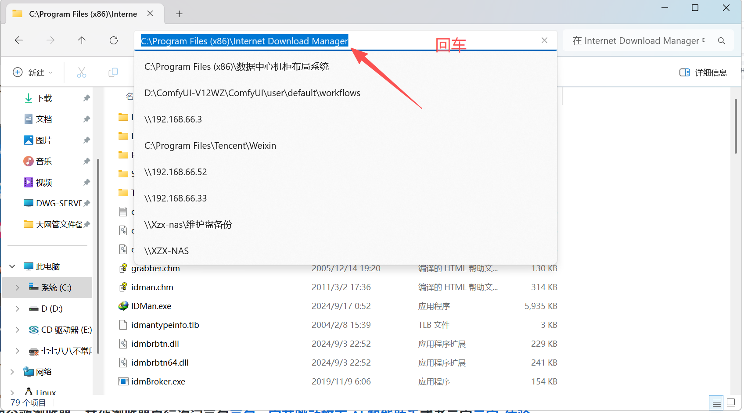744x413 pixels.
Task: Open the 新建 dropdown menu
Action: tap(33, 72)
